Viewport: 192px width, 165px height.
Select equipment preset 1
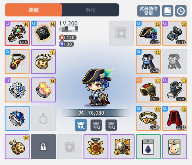tap(81, 125)
